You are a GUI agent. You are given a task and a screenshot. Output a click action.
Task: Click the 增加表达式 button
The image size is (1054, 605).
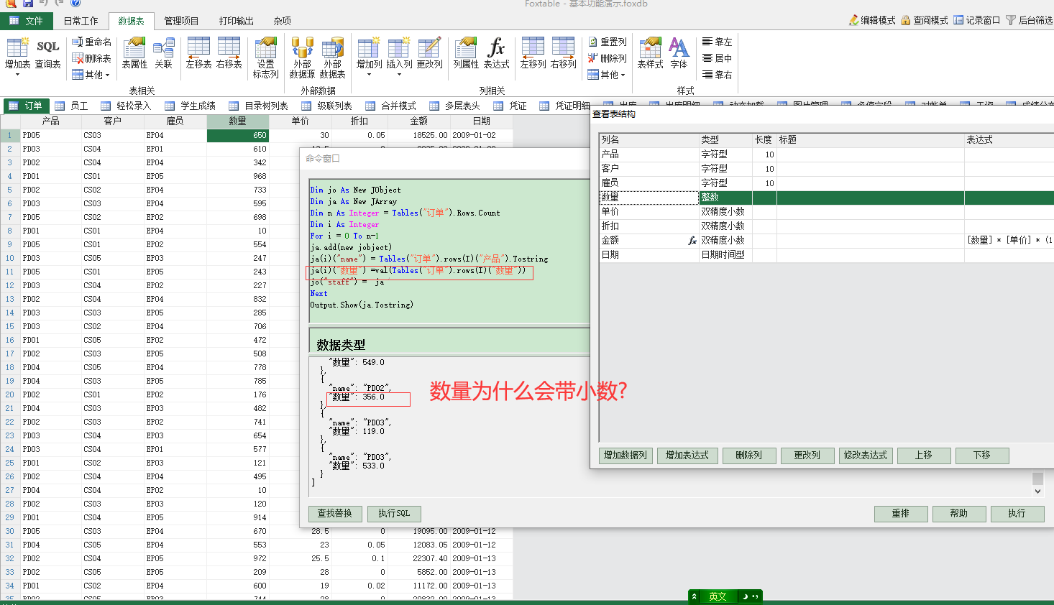(x=687, y=456)
